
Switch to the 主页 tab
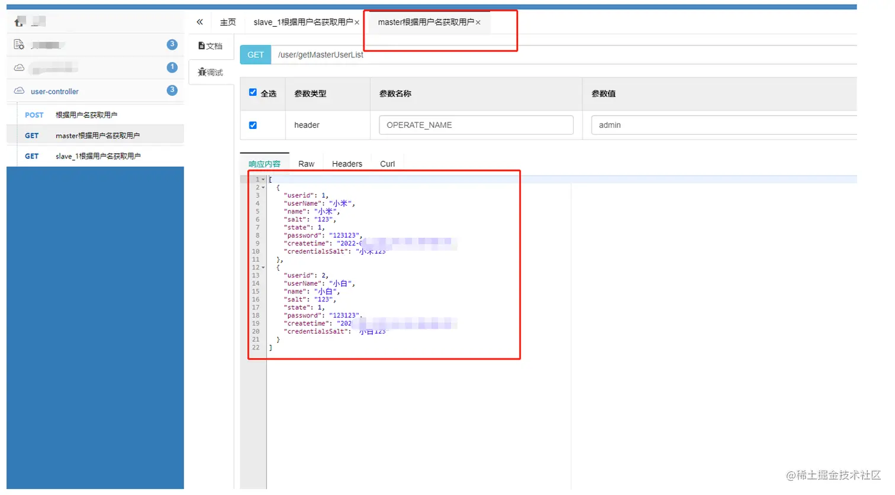(228, 21)
